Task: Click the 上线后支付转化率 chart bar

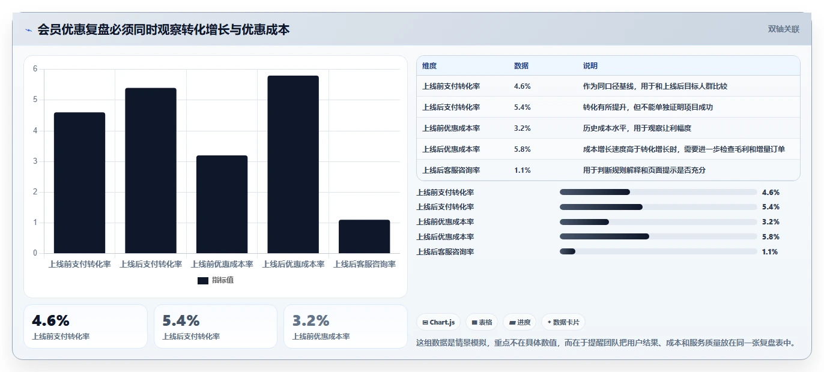Action: click(x=151, y=170)
